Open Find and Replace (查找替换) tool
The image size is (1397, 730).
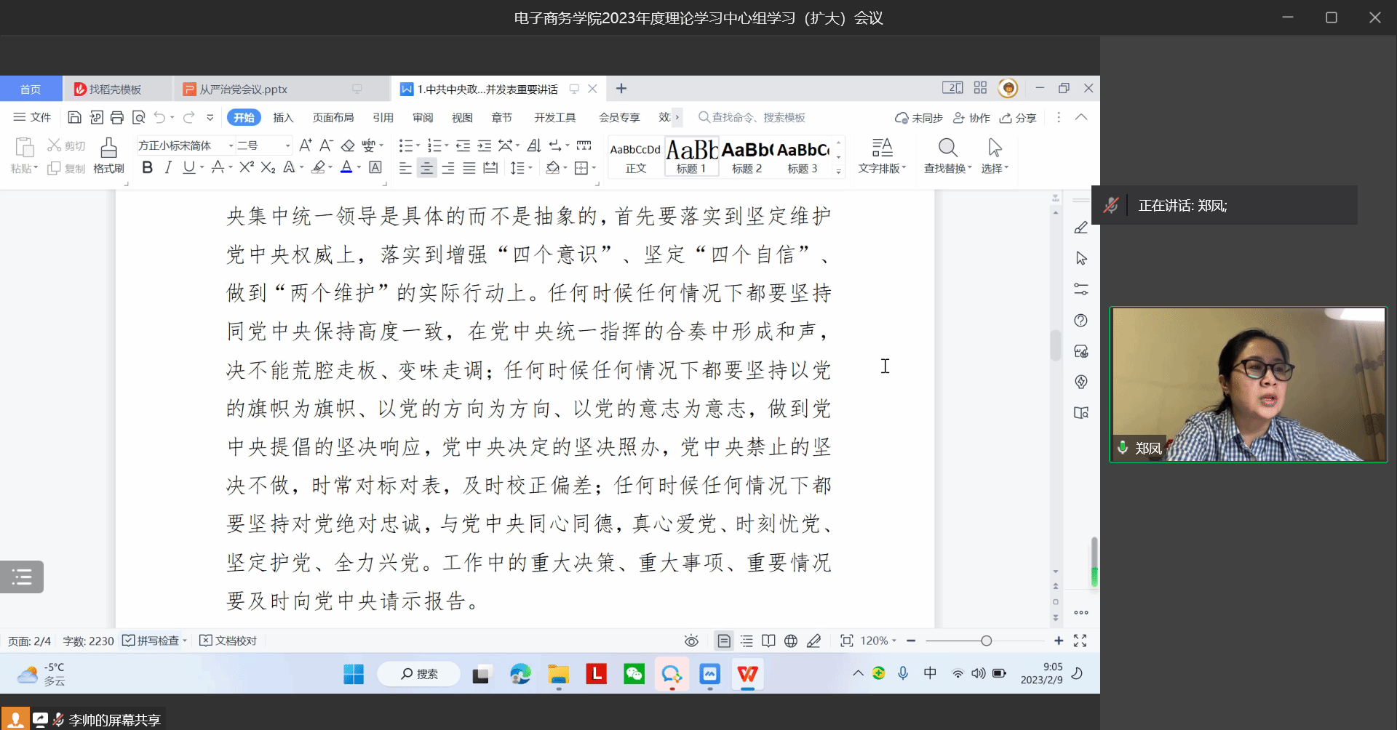coord(947,156)
